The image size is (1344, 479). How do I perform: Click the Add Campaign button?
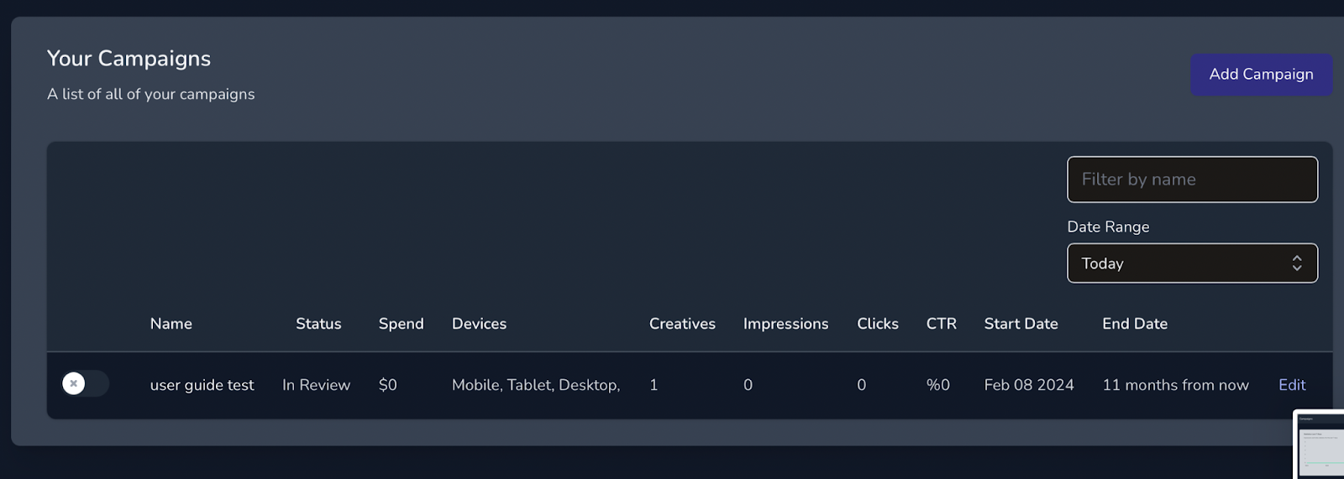pos(1261,75)
